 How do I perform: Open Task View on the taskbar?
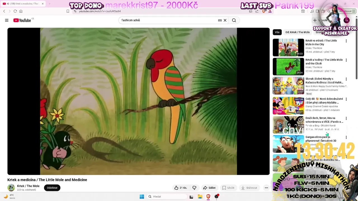pos(191,197)
